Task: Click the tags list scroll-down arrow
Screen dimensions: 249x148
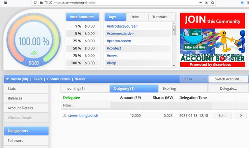Action: point(174,66)
